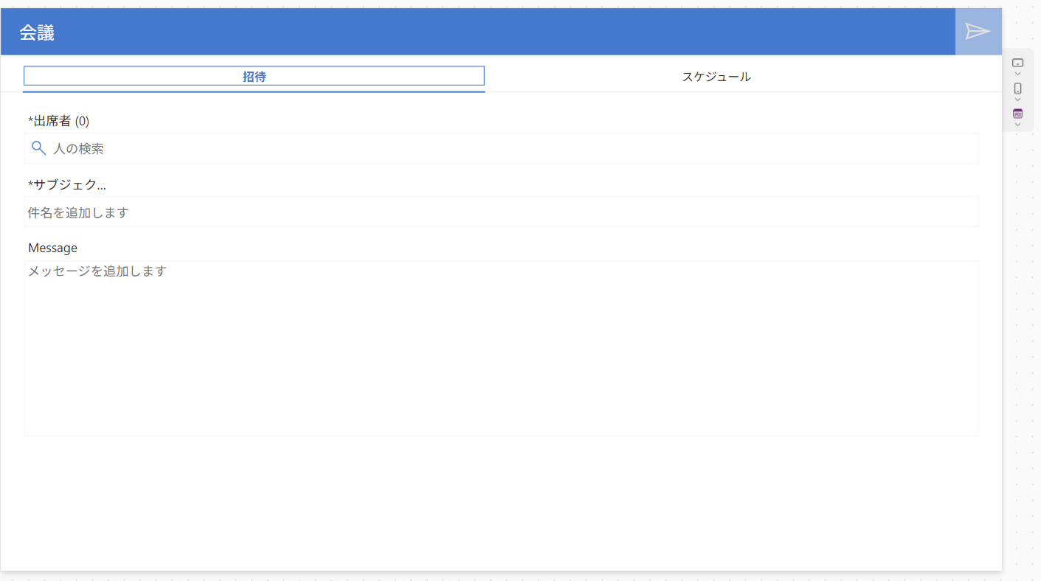
Task: Click the purple screen template icon
Action: [x=1017, y=114]
